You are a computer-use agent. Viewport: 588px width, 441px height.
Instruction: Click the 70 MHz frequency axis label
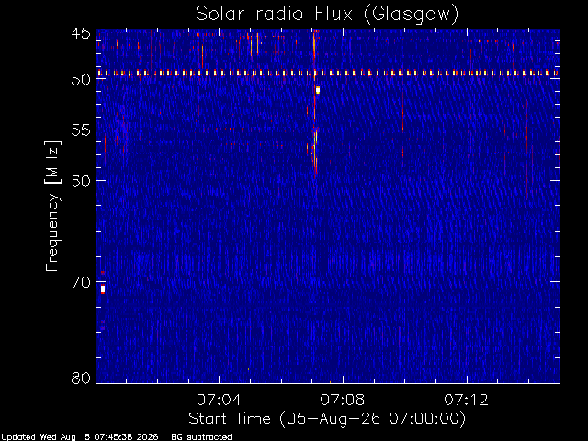pos(81,282)
